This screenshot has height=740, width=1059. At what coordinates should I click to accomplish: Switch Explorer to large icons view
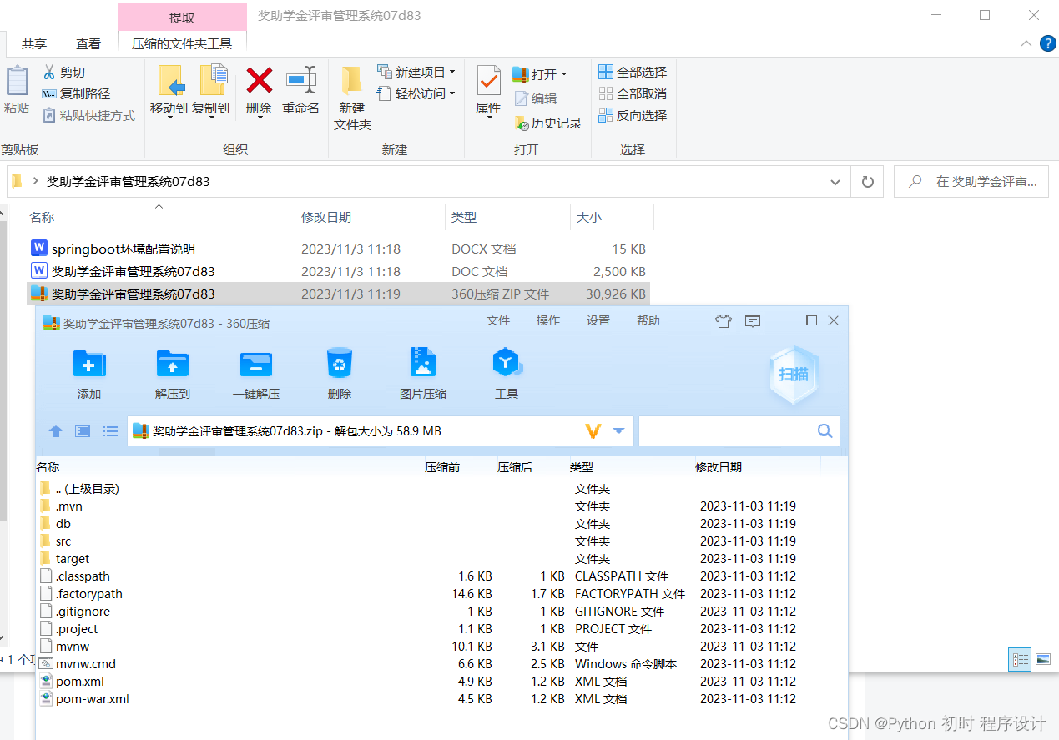point(1043,659)
